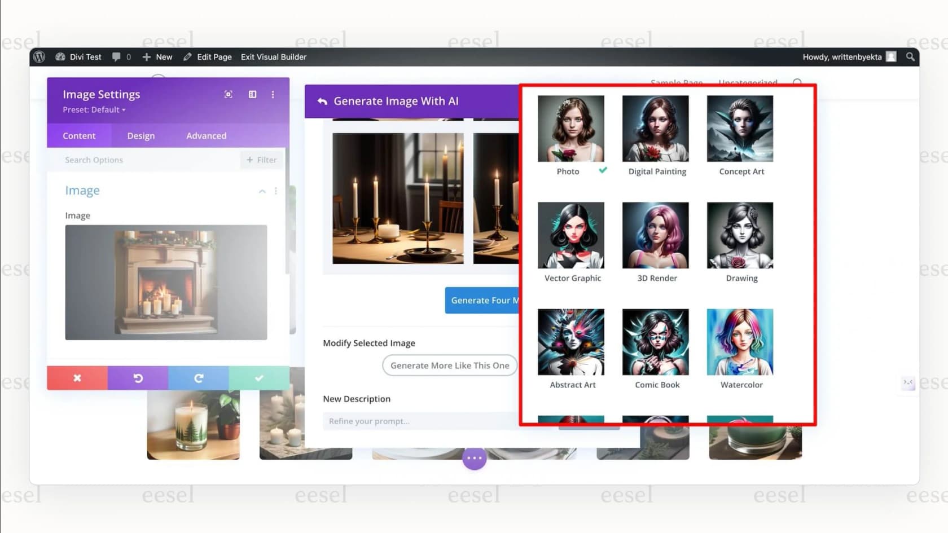This screenshot has width=948, height=533.
Task: Open the comments bubble in admin bar
Action: (121, 57)
